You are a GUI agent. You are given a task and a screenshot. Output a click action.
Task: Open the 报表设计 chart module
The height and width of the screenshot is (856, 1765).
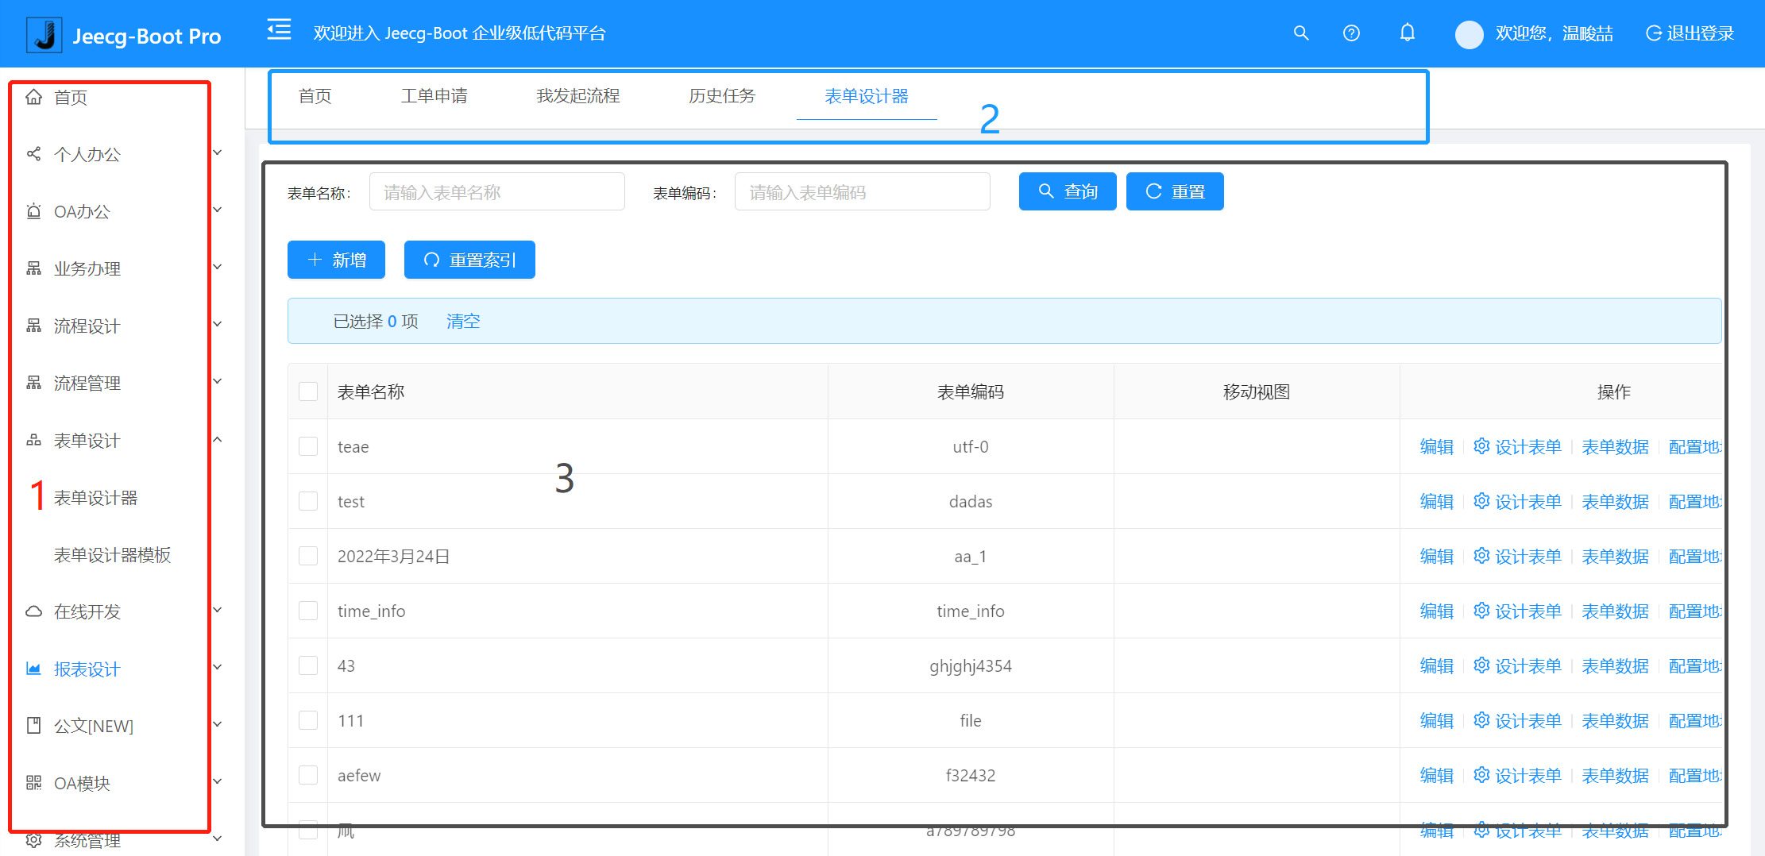click(87, 668)
